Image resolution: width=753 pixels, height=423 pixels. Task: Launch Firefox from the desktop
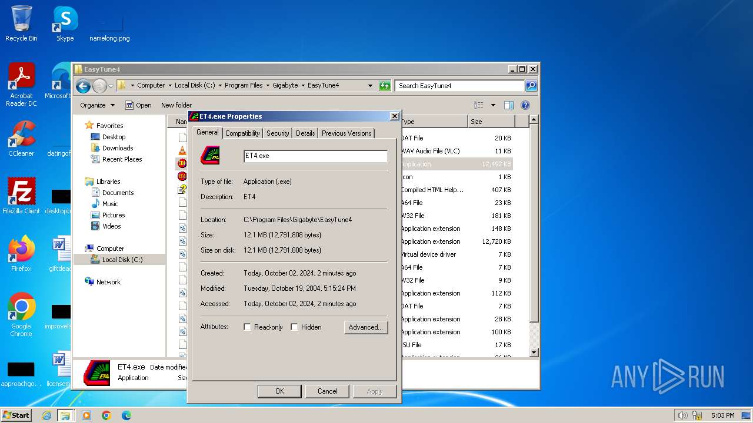21,253
